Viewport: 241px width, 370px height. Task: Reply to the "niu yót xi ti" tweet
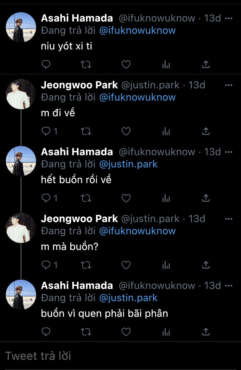[x=46, y=65]
